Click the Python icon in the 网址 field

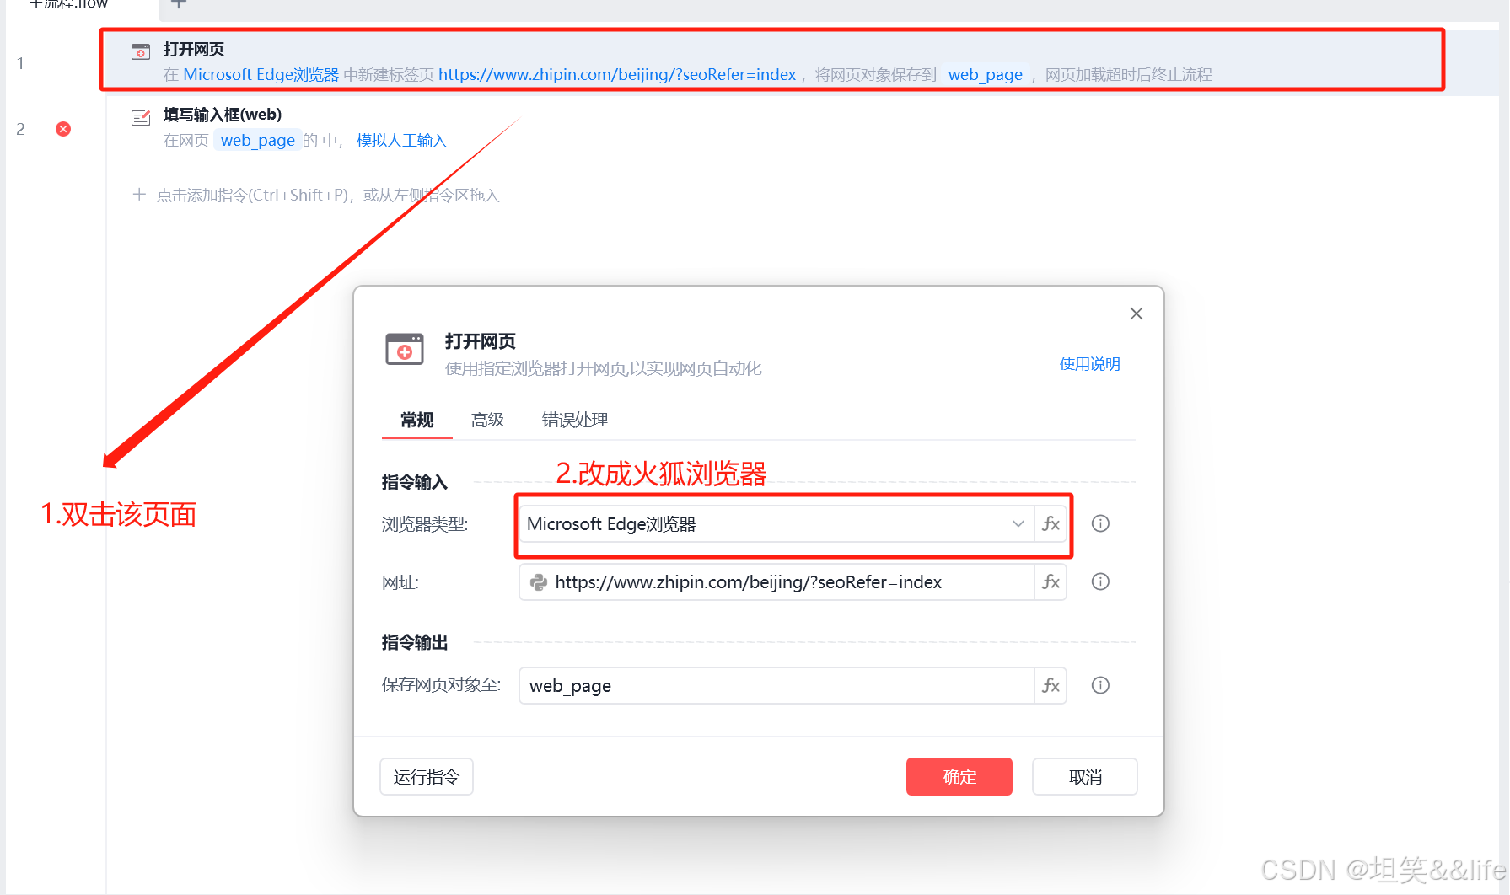539,582
